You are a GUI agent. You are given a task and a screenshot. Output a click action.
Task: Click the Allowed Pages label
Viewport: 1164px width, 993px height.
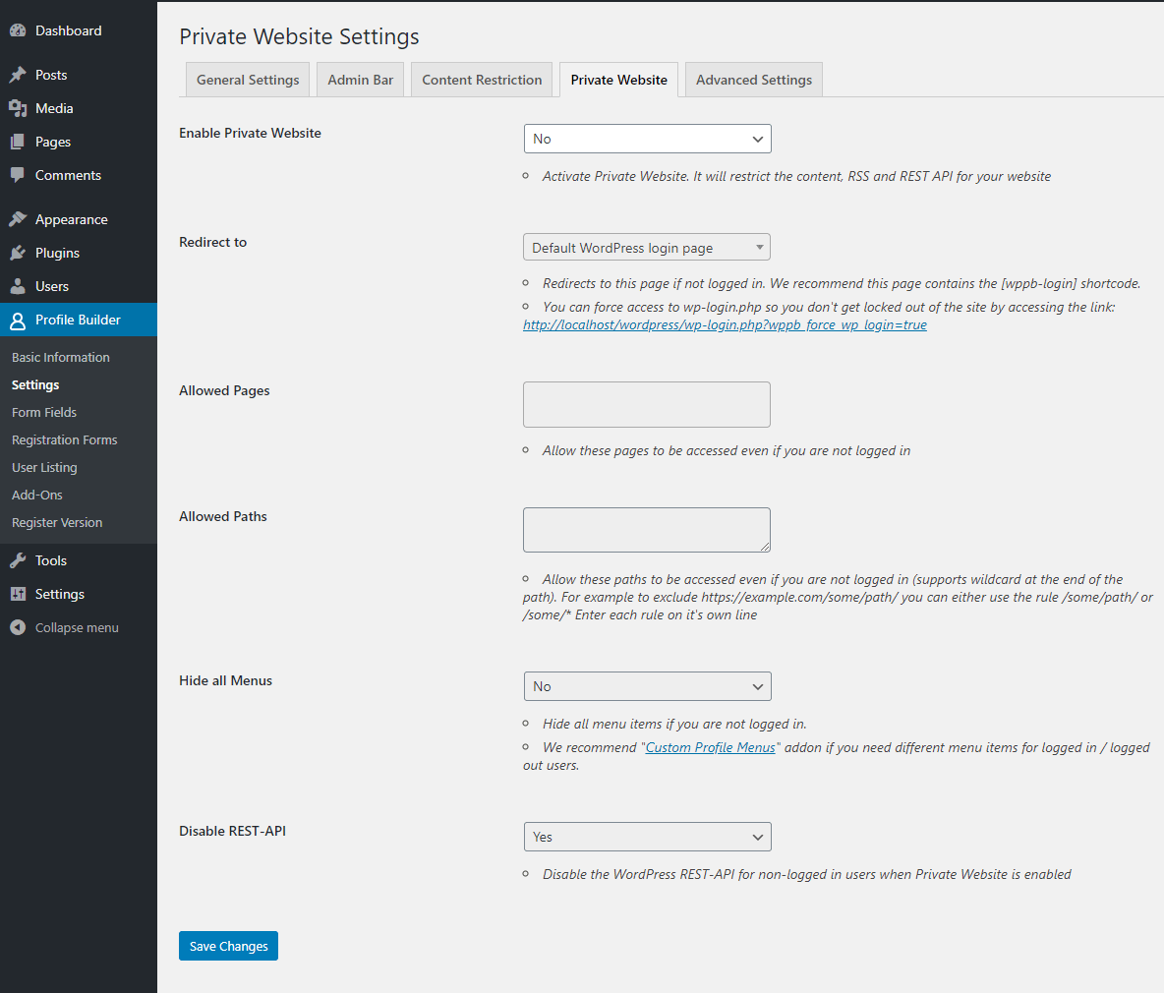point(224,390)
